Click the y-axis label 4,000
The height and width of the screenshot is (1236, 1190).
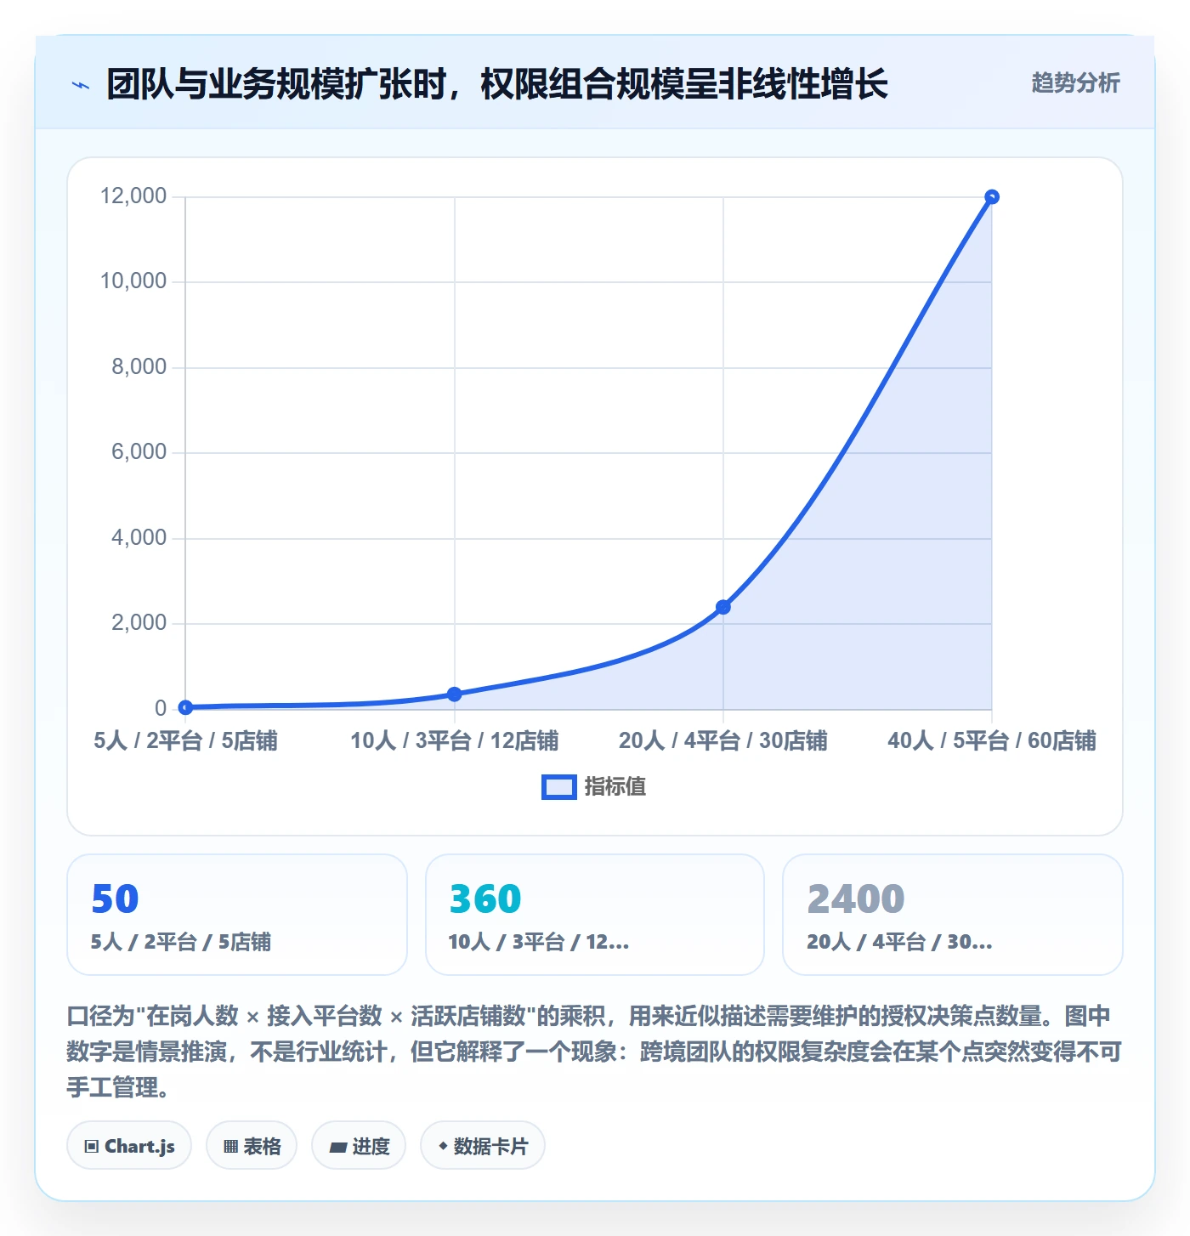pyautogui.click(x=139, y=538)
